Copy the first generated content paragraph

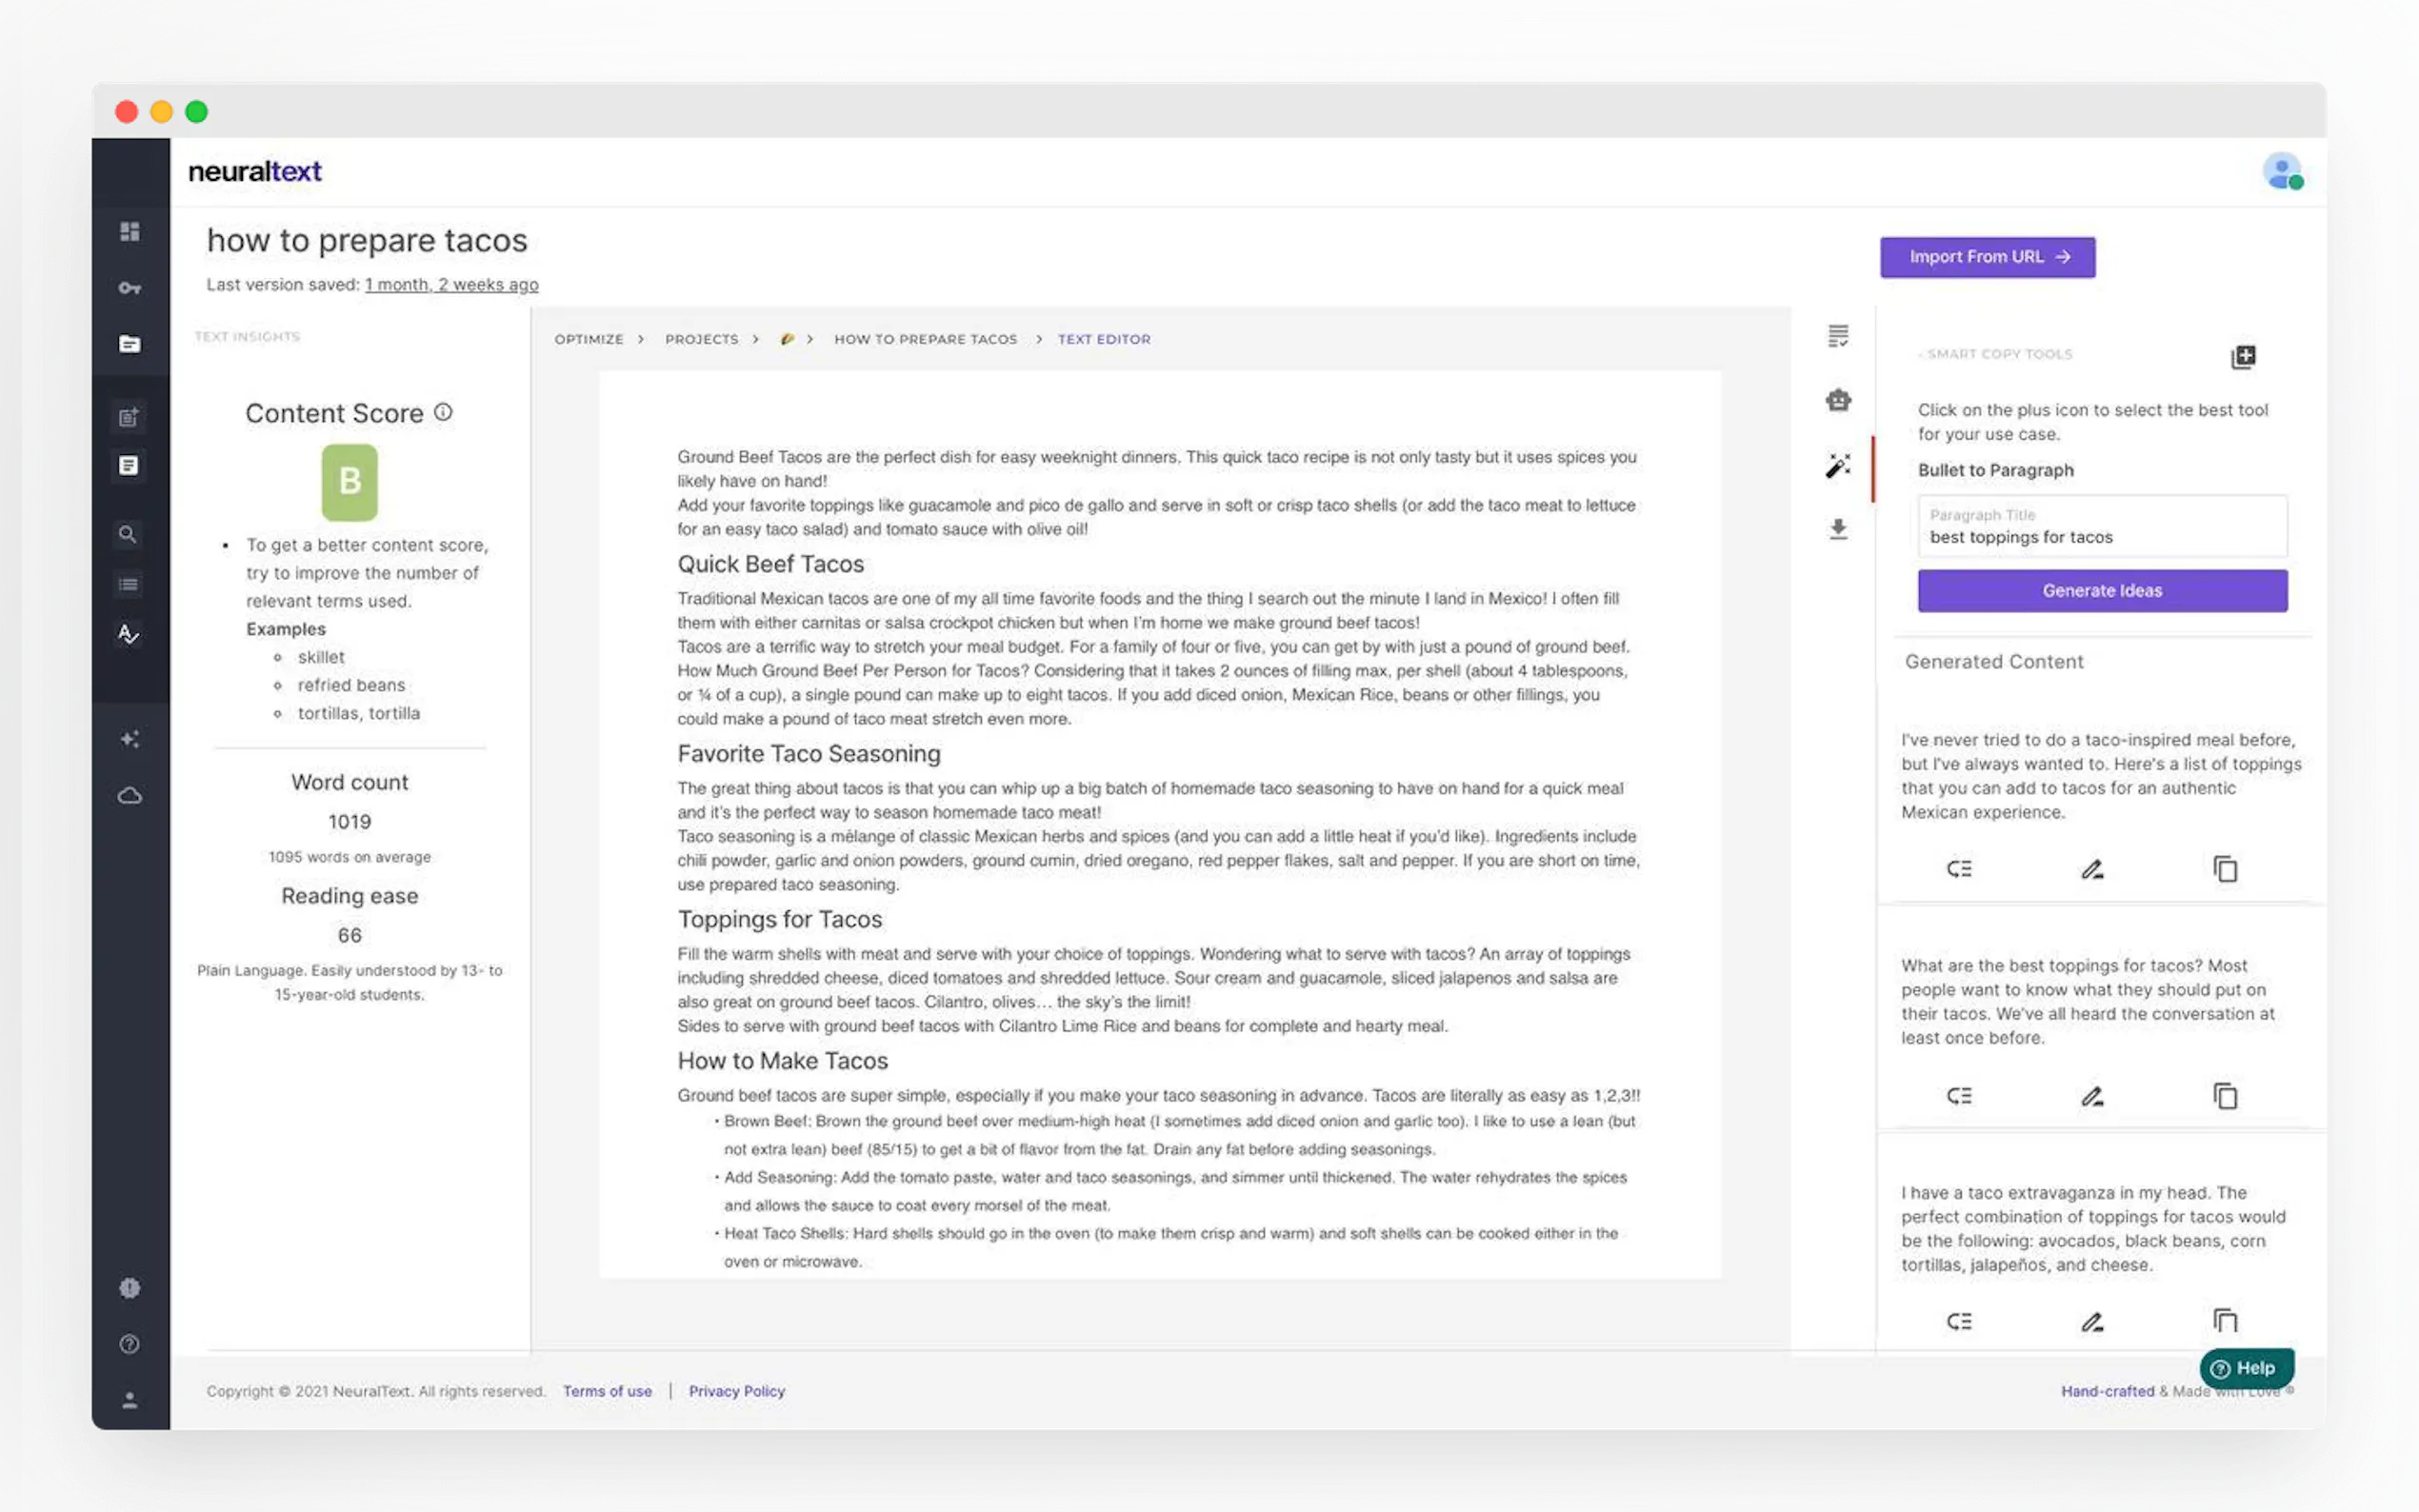pos(2225,869)
